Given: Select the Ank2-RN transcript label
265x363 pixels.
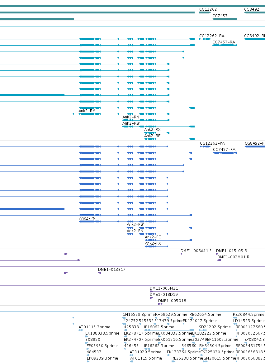Looking at the screenshot, I should click(131, 117).
